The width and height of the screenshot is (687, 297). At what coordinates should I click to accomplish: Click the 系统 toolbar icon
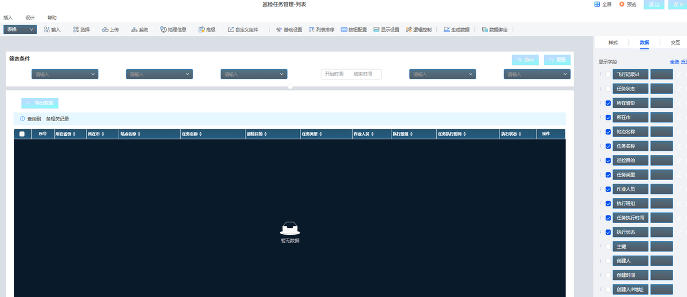coord(134,29)
